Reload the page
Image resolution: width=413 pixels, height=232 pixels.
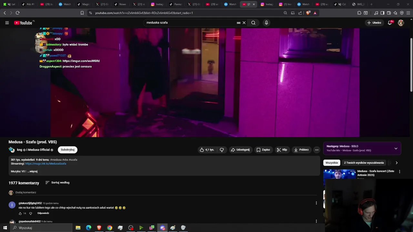click(17, 13)
